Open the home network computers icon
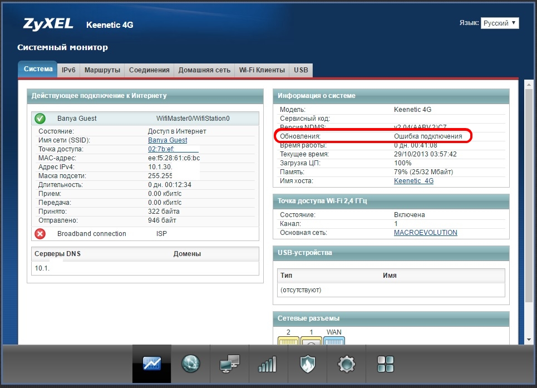This screenshot has height=388, width=537. click(x=229, y=364)
